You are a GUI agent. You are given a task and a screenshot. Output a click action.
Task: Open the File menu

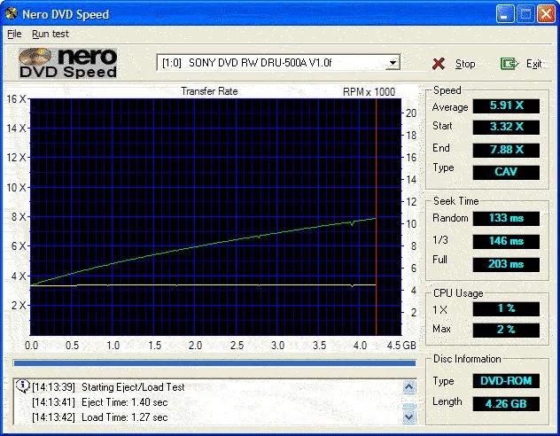14,34
